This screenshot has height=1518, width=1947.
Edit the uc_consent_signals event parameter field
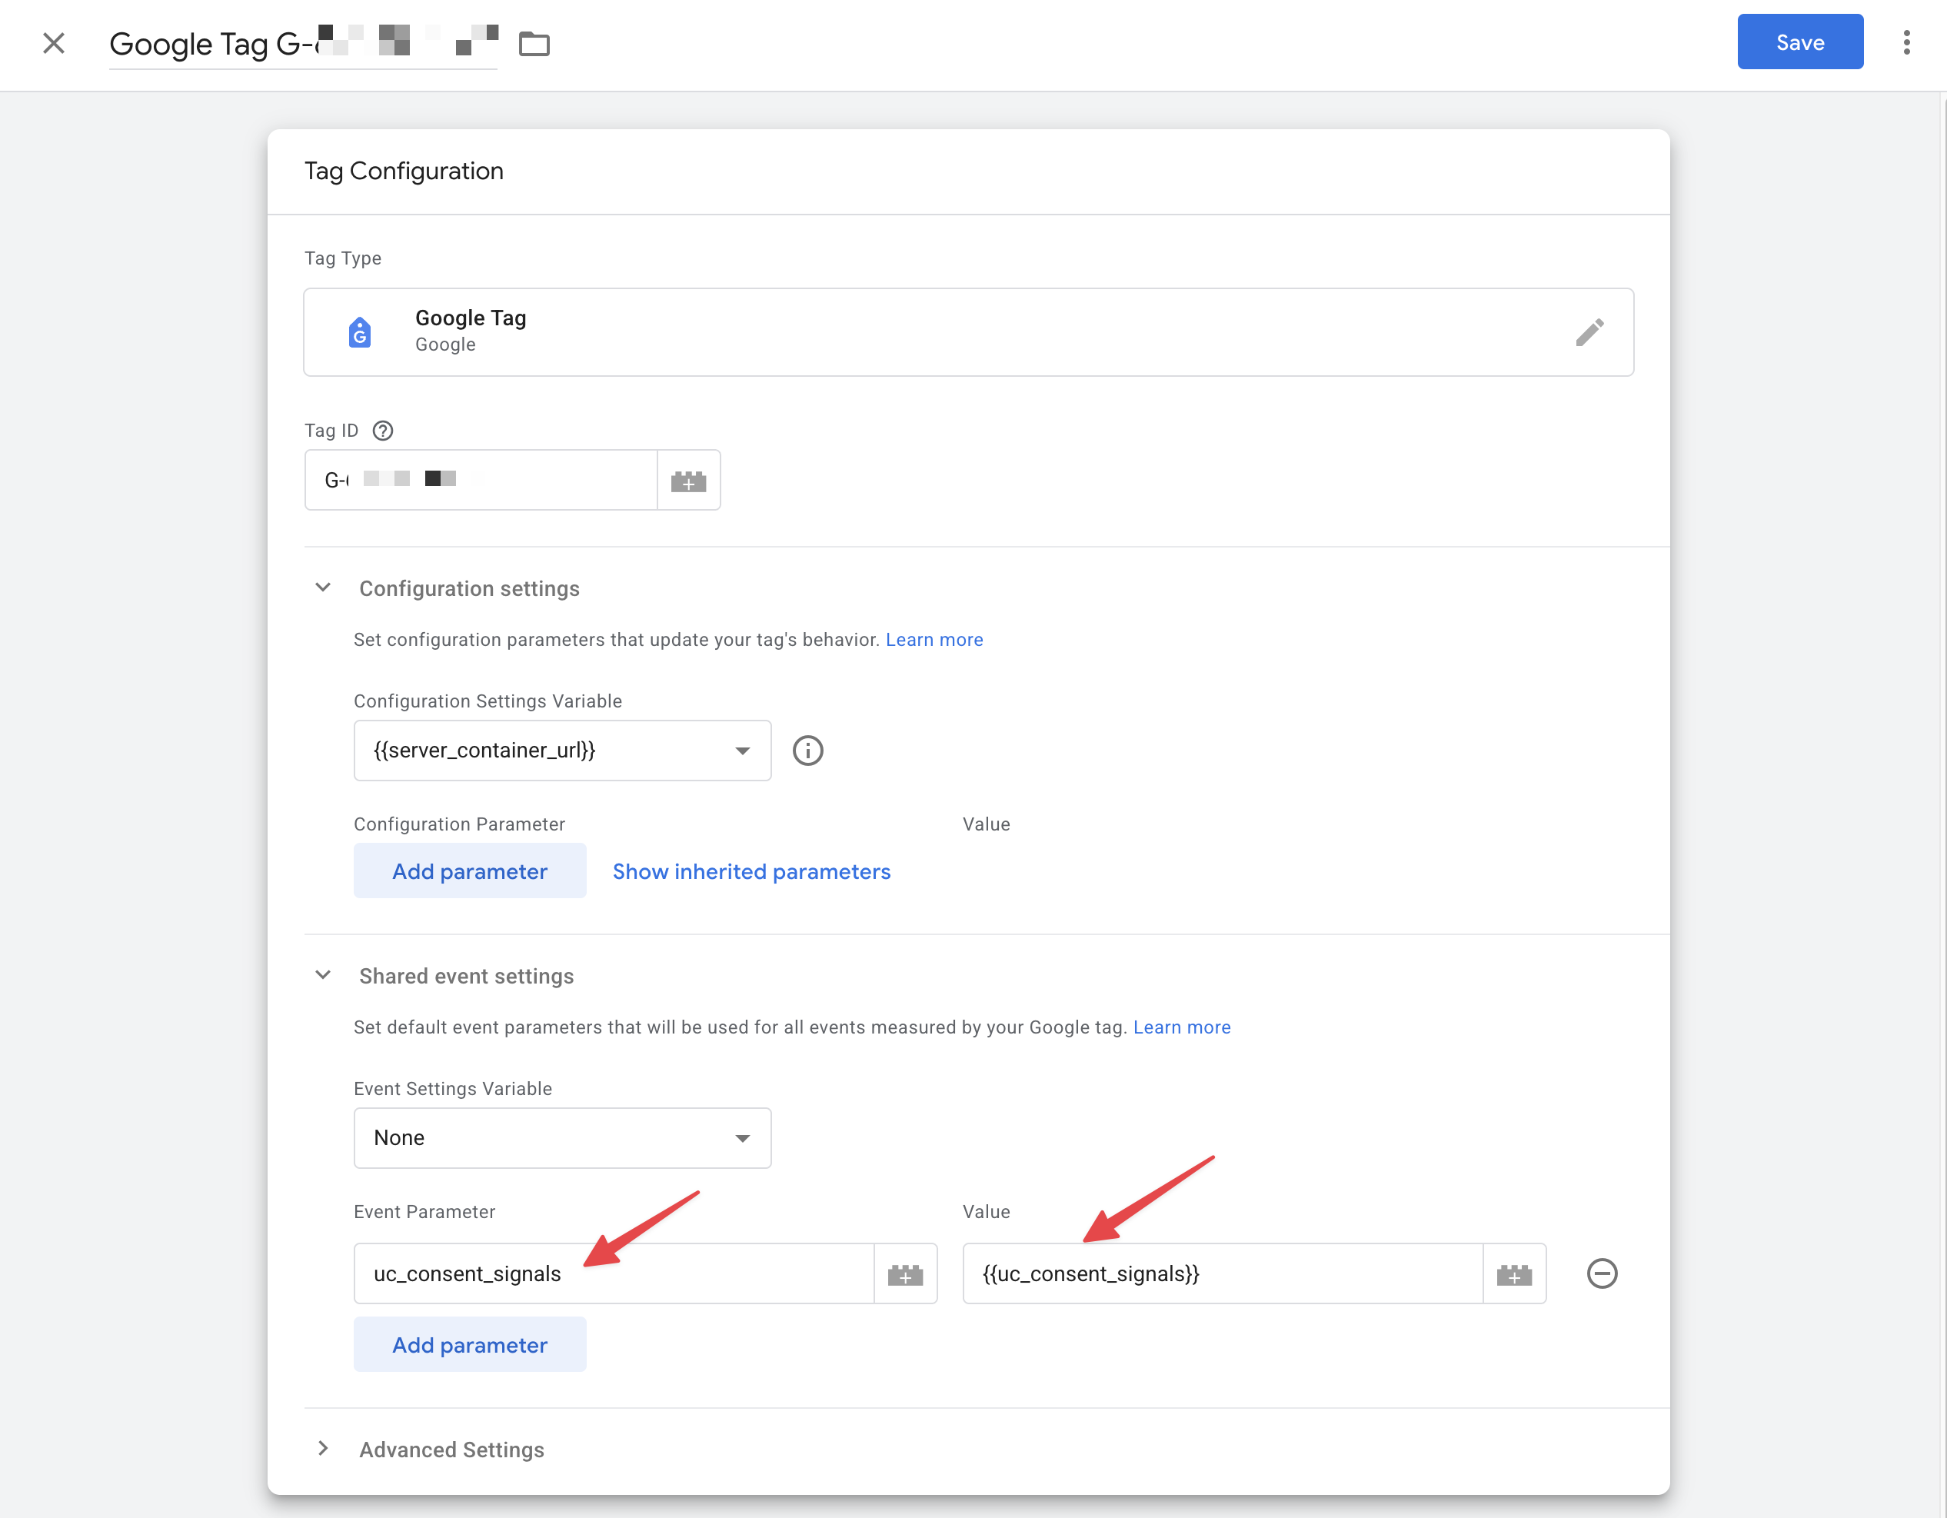pos(614,1273)
